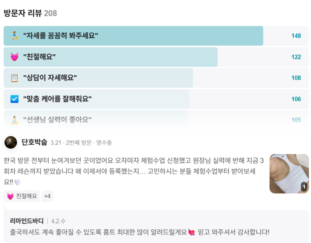The width and height of the screenshot is (311, 243).
Task: Select the "상담이 자세해요" keyword bar
Action: (x=156, y=78)
